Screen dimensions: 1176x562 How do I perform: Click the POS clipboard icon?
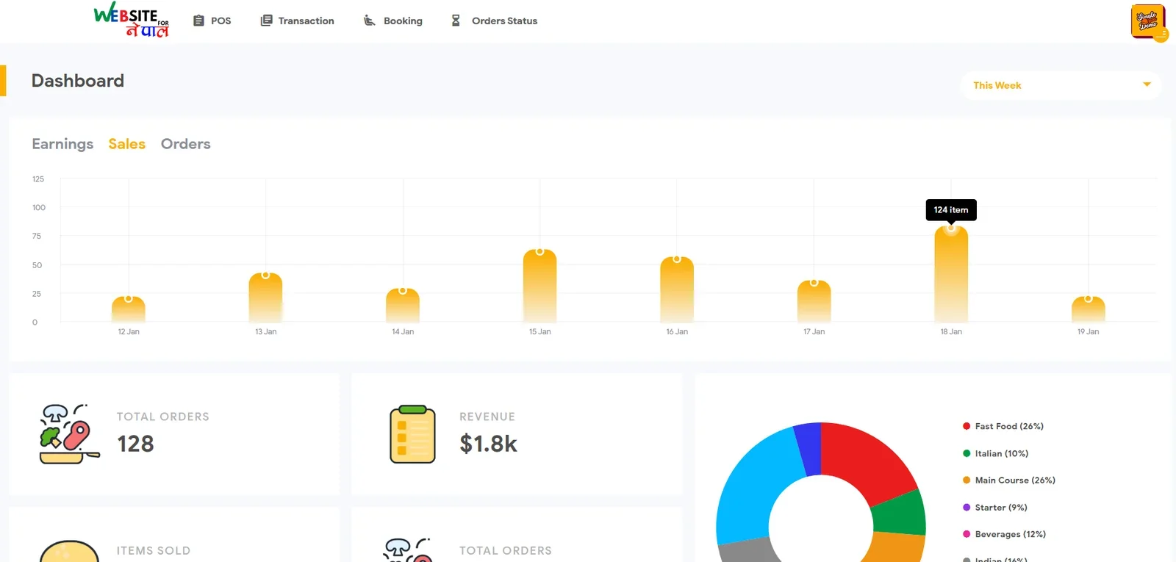(x=198, y=21)
